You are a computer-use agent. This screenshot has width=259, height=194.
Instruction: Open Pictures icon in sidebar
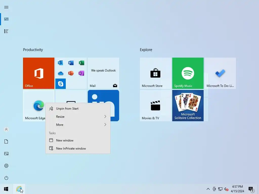click(6, 154)
